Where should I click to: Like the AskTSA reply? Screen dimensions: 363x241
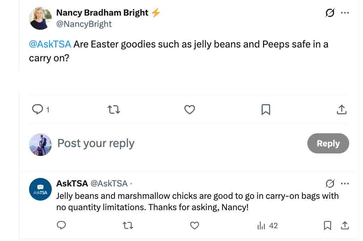click(x=194, y=225)
